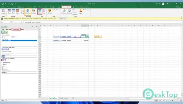Open the Name Box dropdown arrow
This screenshot has width=183, height=104.
(x=9, y=22)
